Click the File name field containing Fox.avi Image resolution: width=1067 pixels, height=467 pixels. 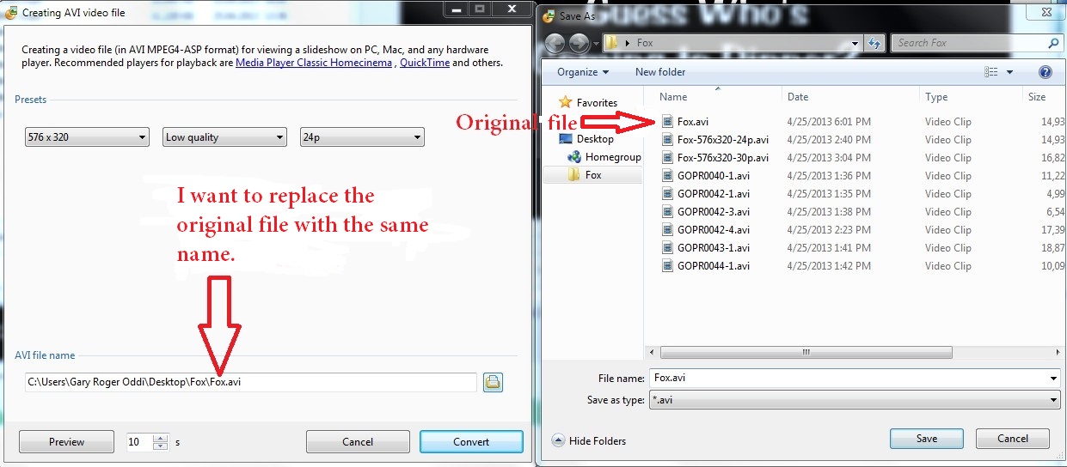[849, 379]
